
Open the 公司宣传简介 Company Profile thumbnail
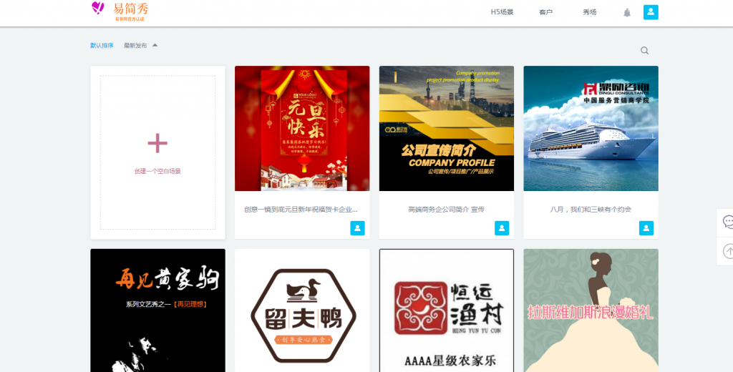[447, 129]
